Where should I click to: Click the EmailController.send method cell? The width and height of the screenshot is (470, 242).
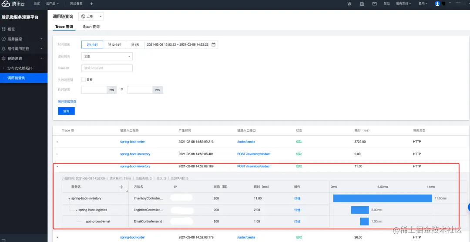(148, 222)
